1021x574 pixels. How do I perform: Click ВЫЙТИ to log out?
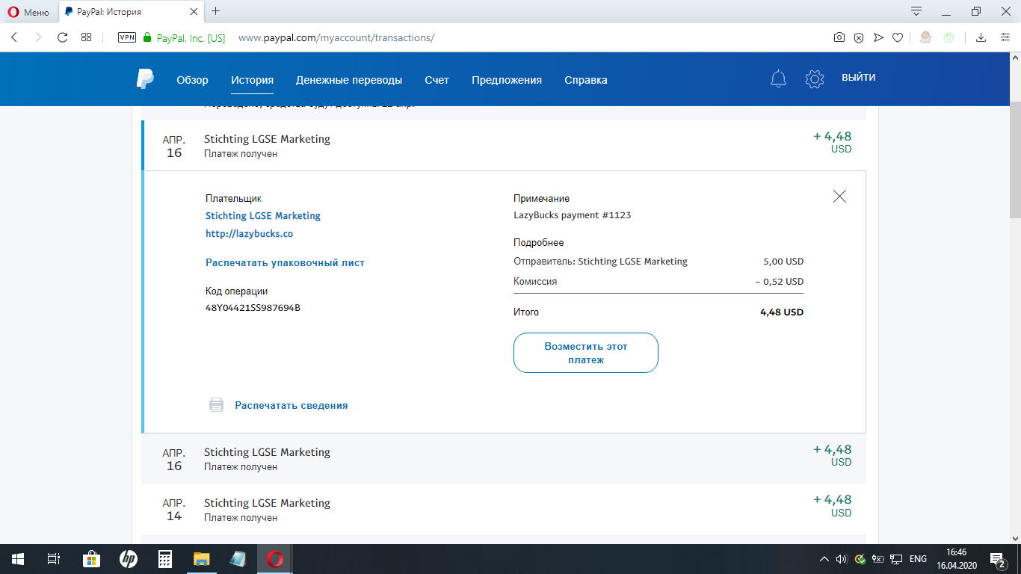tap(859, 78)
